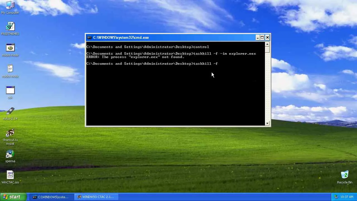Click the system tray notification icon
Image resolution: width=357 pixels, height=201 pixels.
click(336, 197)
